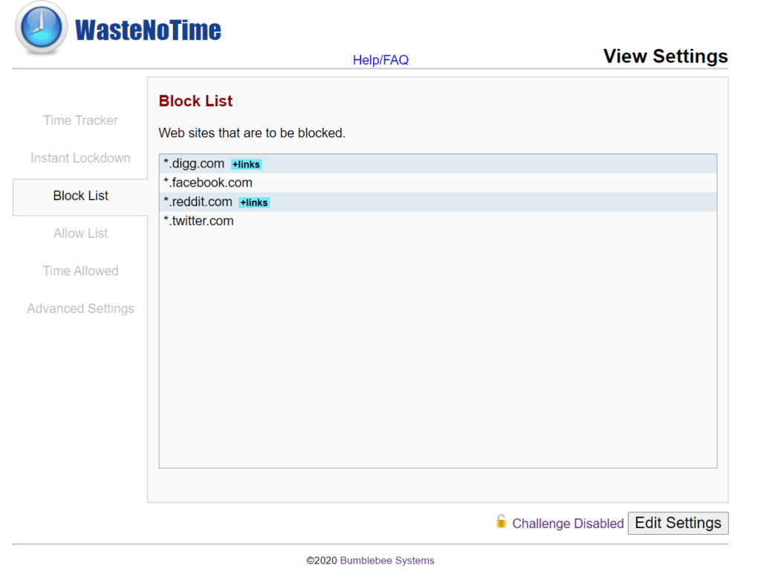Open the Allow List tab
Screen dimensions: 761x586
pos(80,234)
